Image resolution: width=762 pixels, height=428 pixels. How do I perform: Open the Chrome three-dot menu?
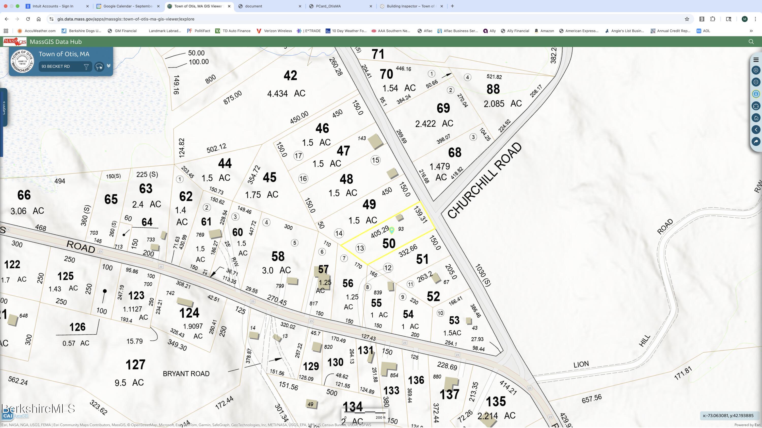coord(755,19)
